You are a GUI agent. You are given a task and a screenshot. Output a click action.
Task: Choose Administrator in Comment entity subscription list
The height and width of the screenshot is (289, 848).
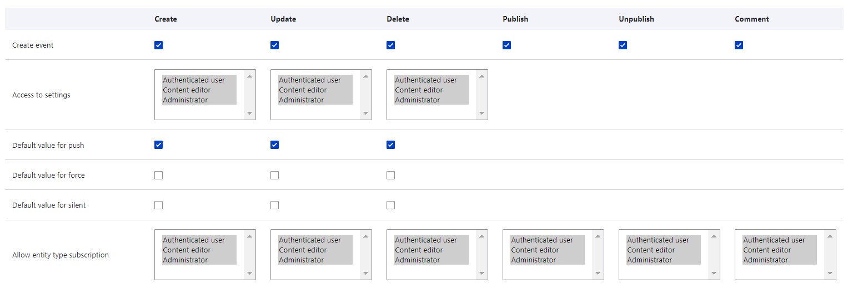click(x=766, y=260)
